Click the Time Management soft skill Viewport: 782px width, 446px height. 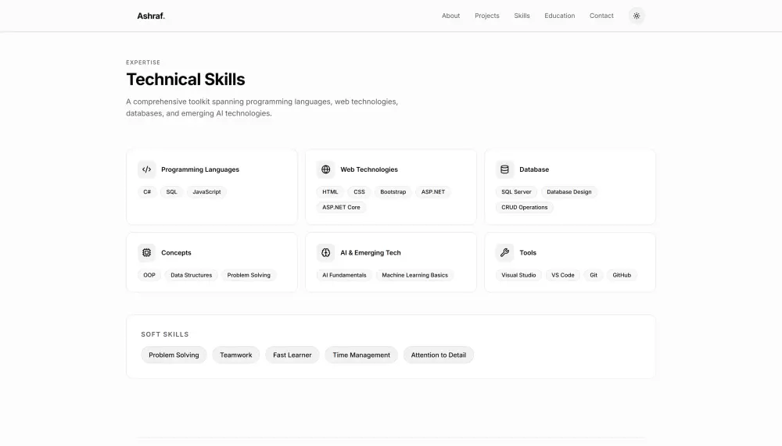pos(361,355)
